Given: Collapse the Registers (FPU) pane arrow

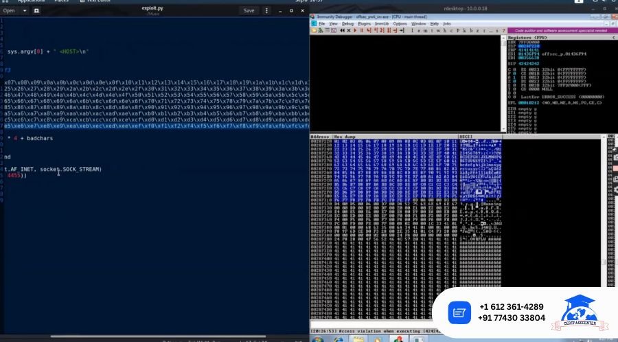Looking at the screenshot, I should 614,38.
